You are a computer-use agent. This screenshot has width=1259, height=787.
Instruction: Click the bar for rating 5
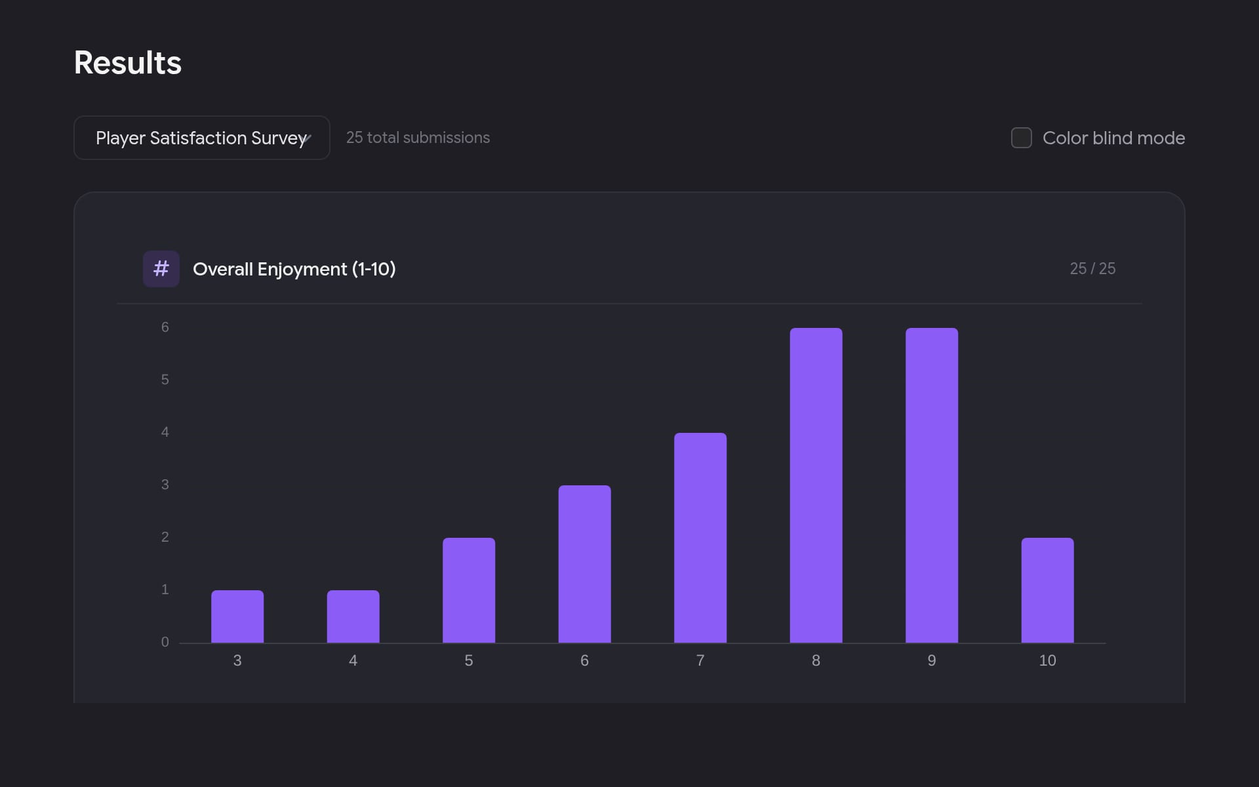[469, 590]
